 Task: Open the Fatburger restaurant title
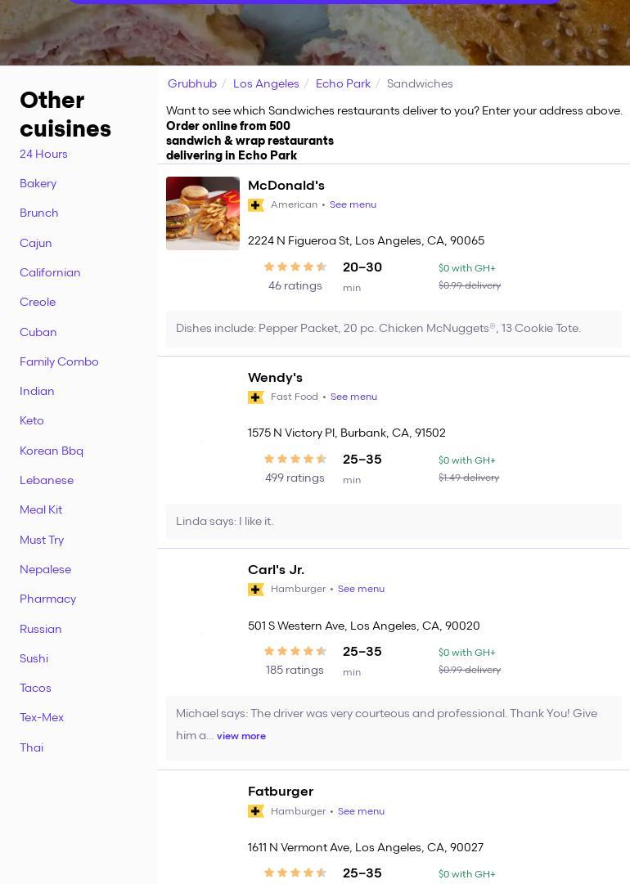[x=281, y=791]
